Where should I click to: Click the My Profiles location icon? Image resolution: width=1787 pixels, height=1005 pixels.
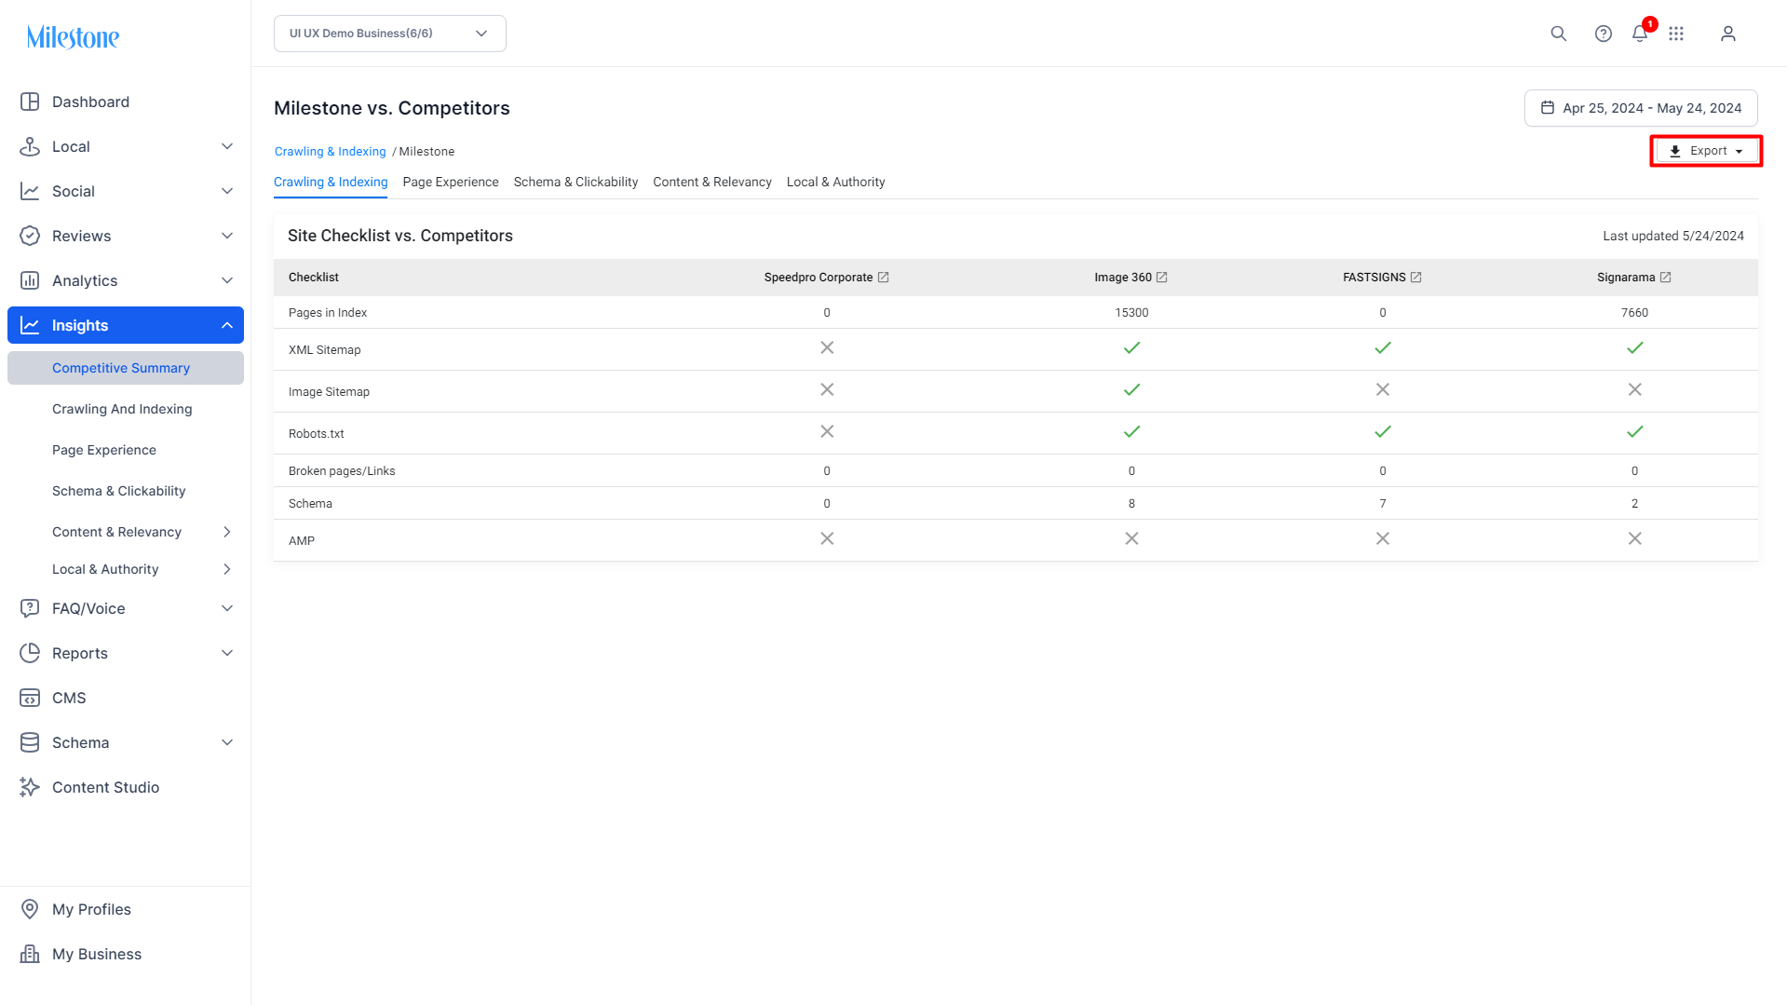[x=30, y=909]
